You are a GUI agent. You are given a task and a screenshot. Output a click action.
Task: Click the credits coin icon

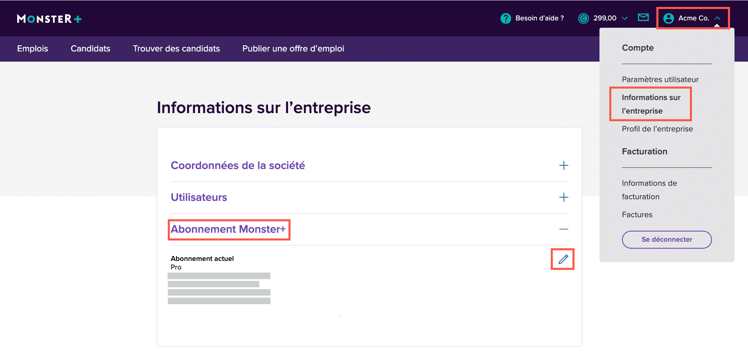[584, 18]
